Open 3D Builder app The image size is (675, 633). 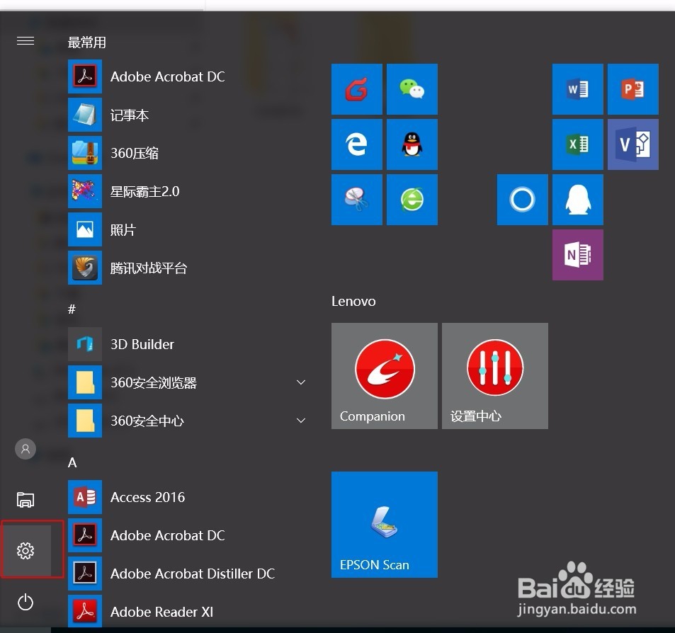188,344
